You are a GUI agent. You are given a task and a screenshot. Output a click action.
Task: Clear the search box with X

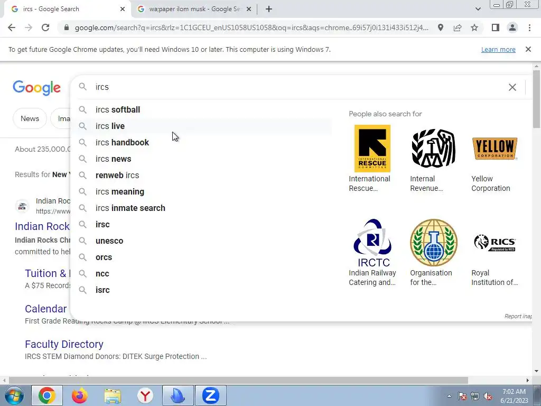[512, 87]
